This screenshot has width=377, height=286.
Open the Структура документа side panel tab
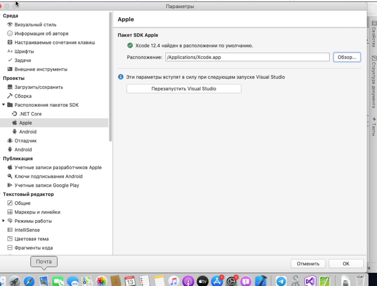(374, 82)
